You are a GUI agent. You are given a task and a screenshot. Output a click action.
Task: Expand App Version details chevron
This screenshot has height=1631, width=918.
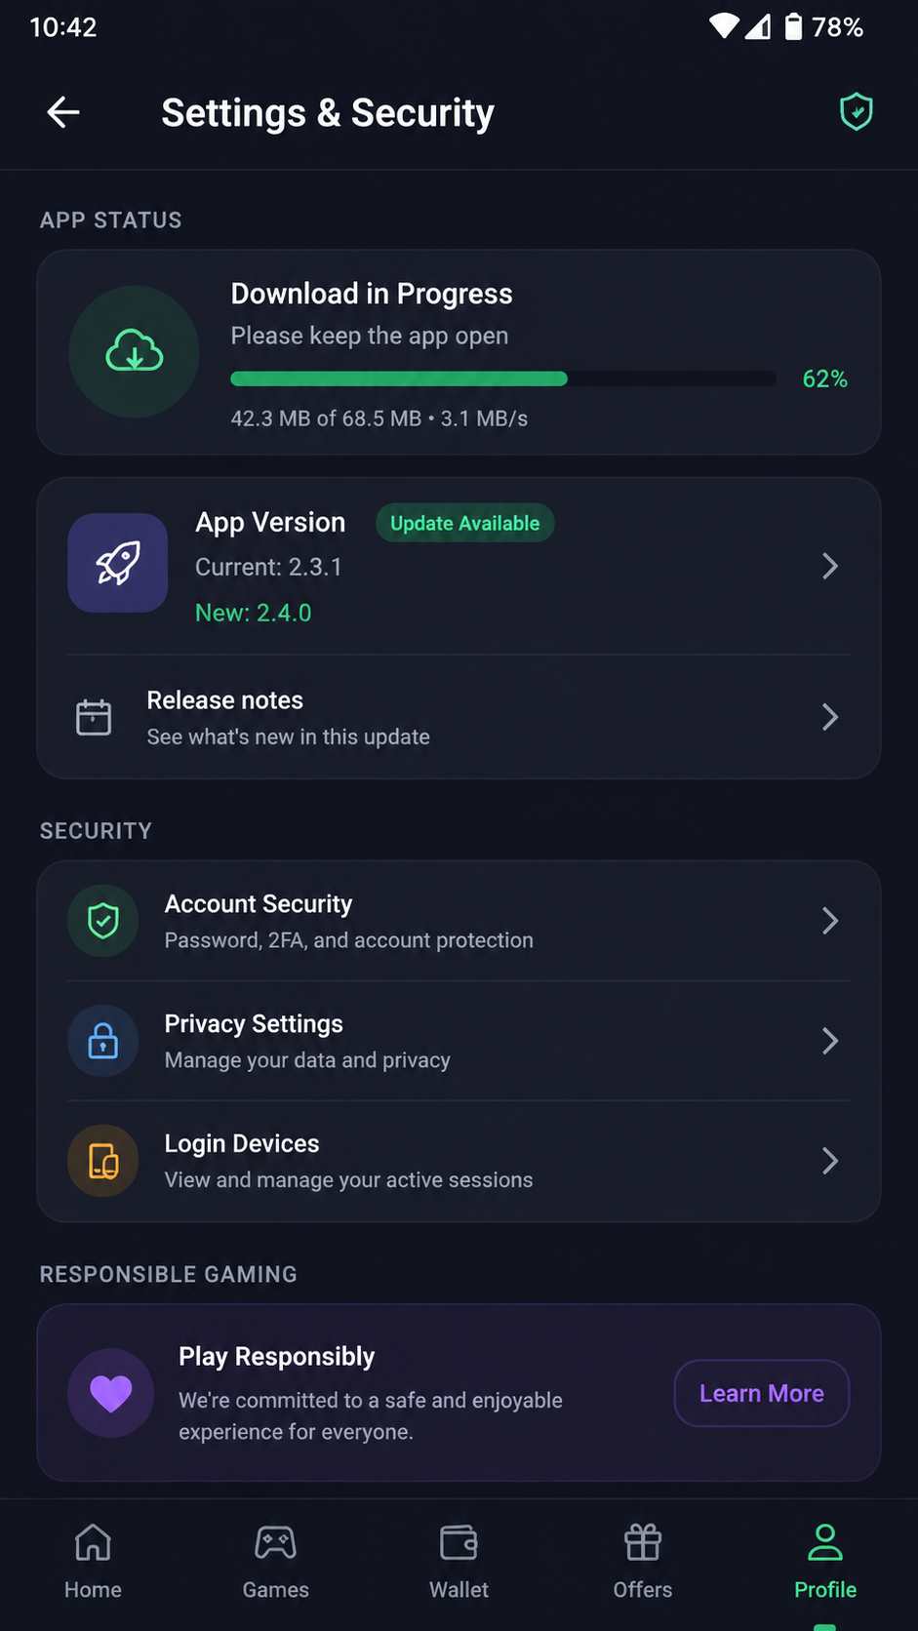tap(830, 566)
